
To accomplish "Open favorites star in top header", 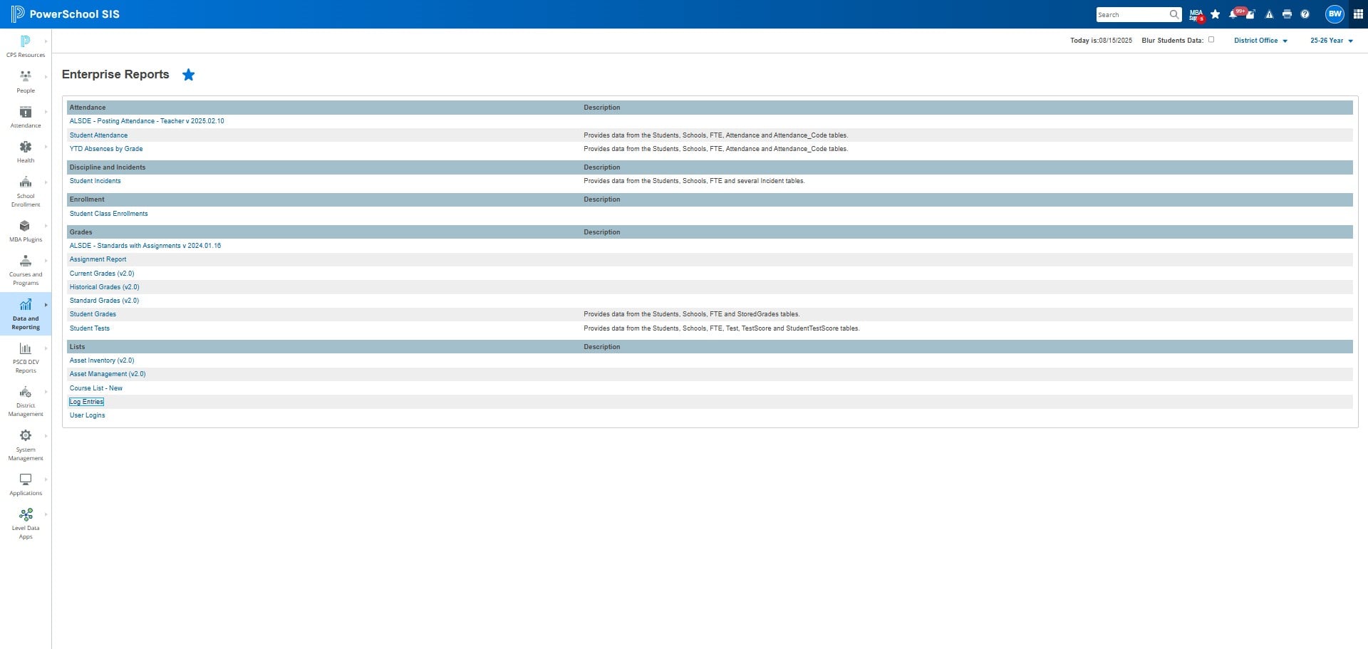I will pyautogui.click(x=1215, y=14).
